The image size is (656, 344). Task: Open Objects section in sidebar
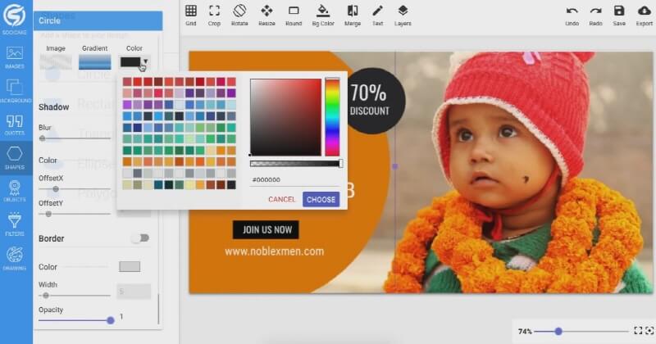point(15,192)
